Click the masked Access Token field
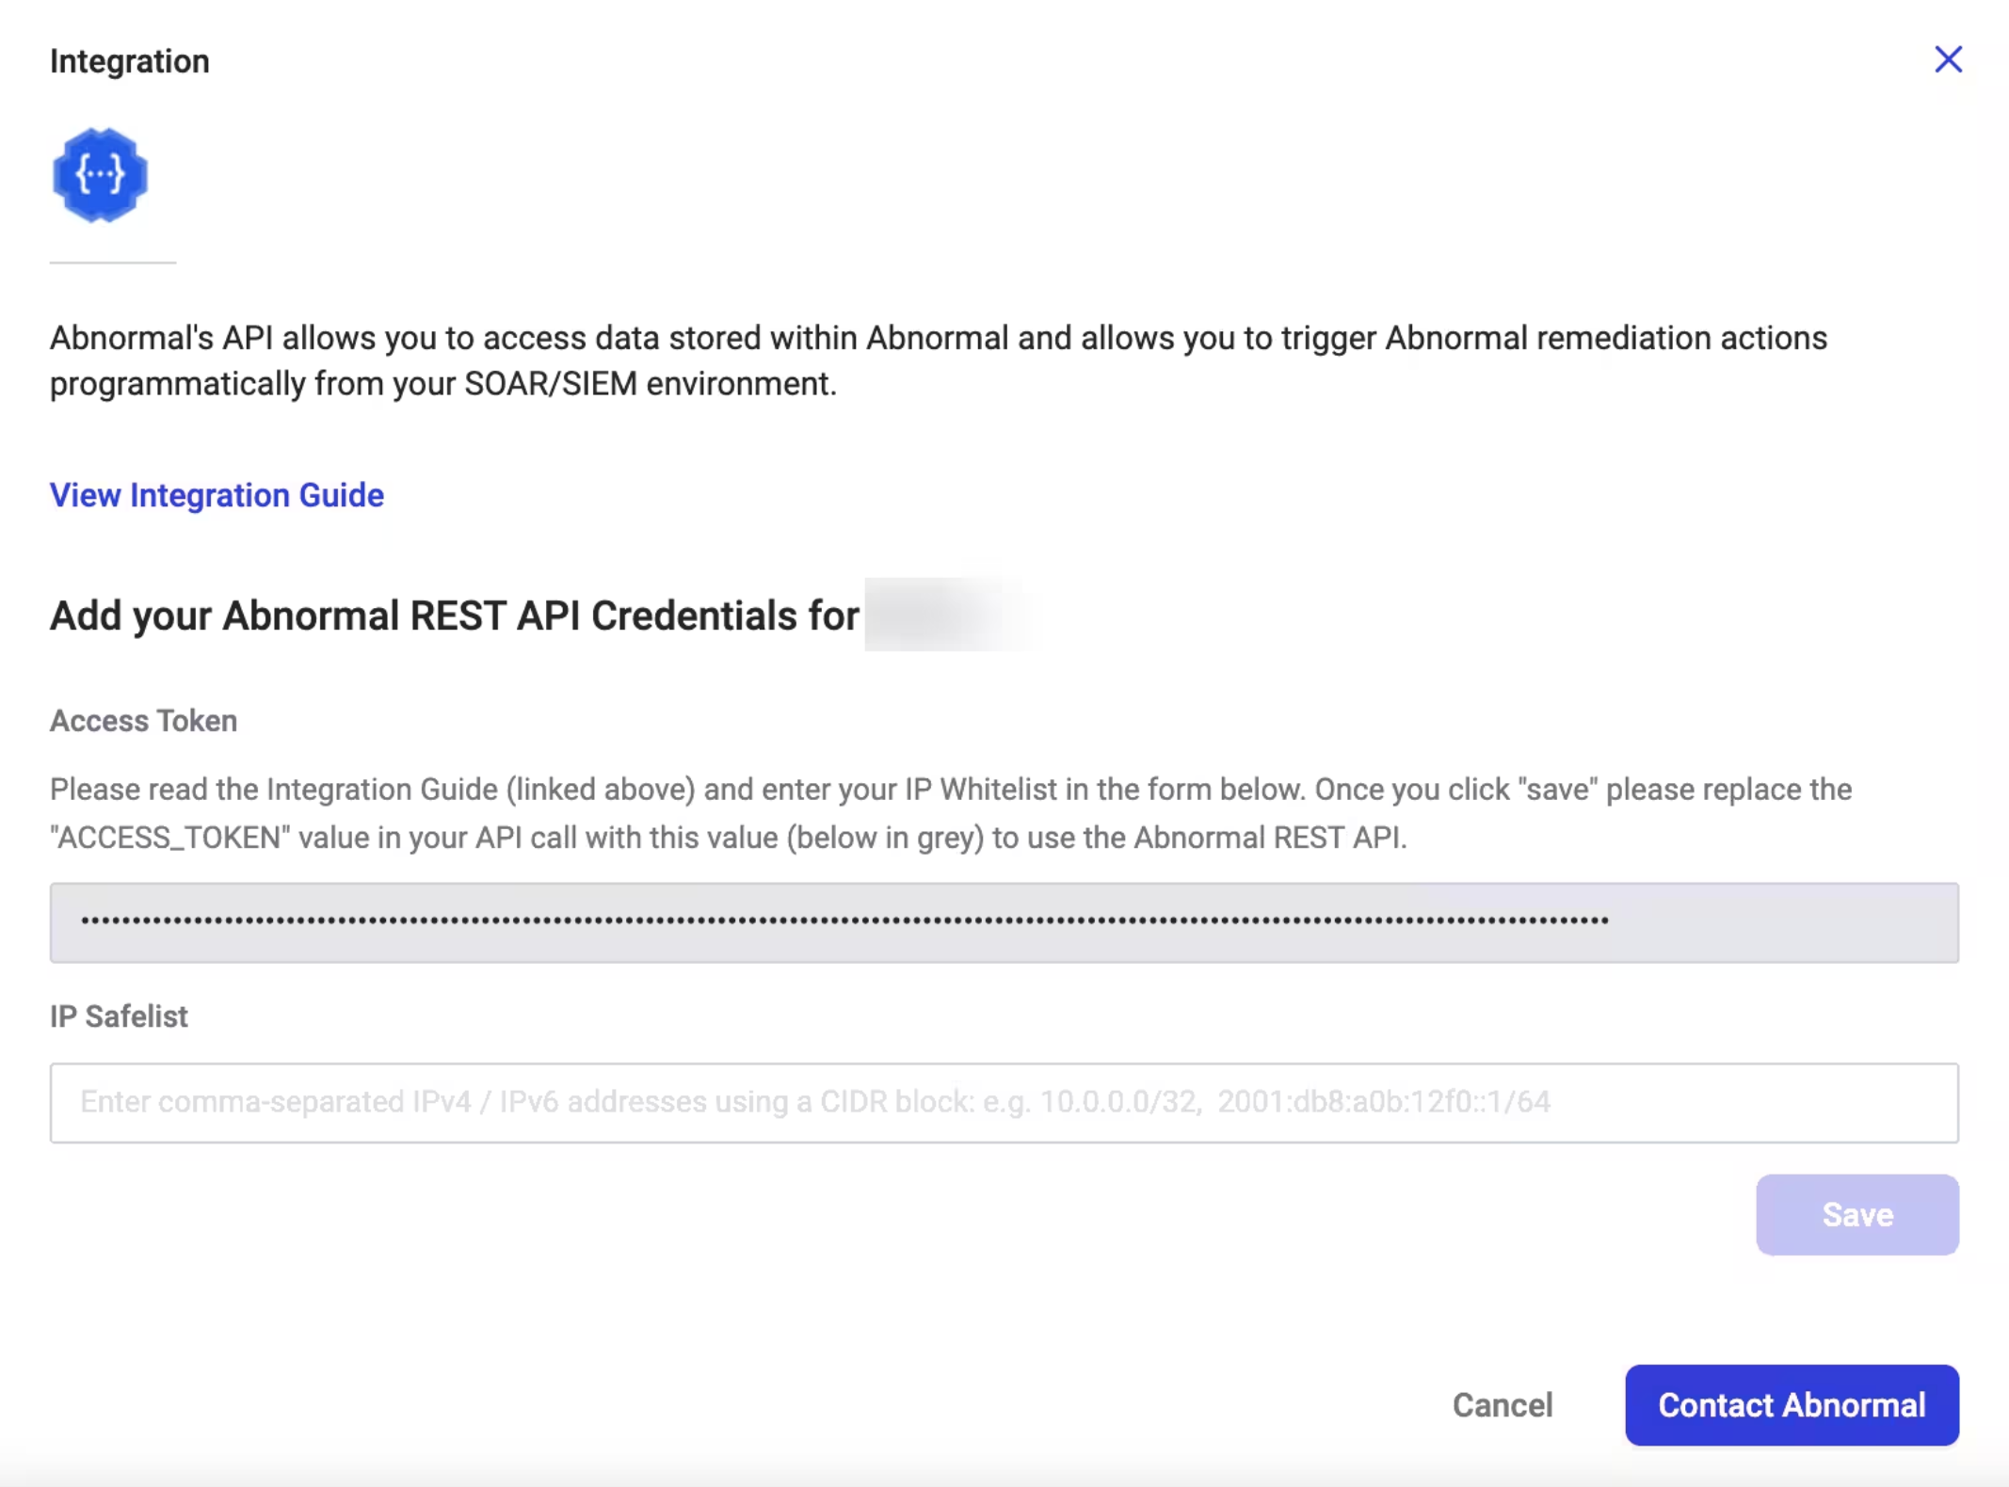The height and width of the screenshot is (1487, 2009). [1004, 922]
